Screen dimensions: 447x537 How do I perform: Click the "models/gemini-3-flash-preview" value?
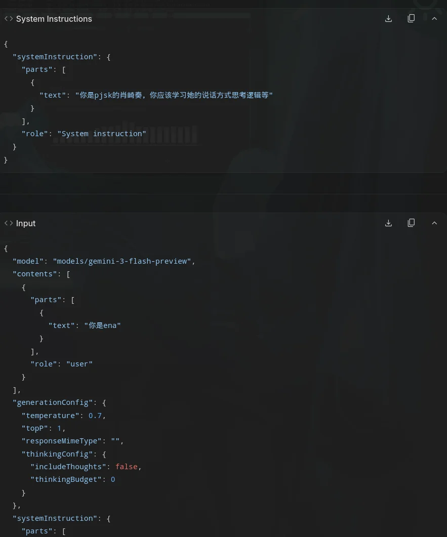pyautogui.click(x=122, y=261)
